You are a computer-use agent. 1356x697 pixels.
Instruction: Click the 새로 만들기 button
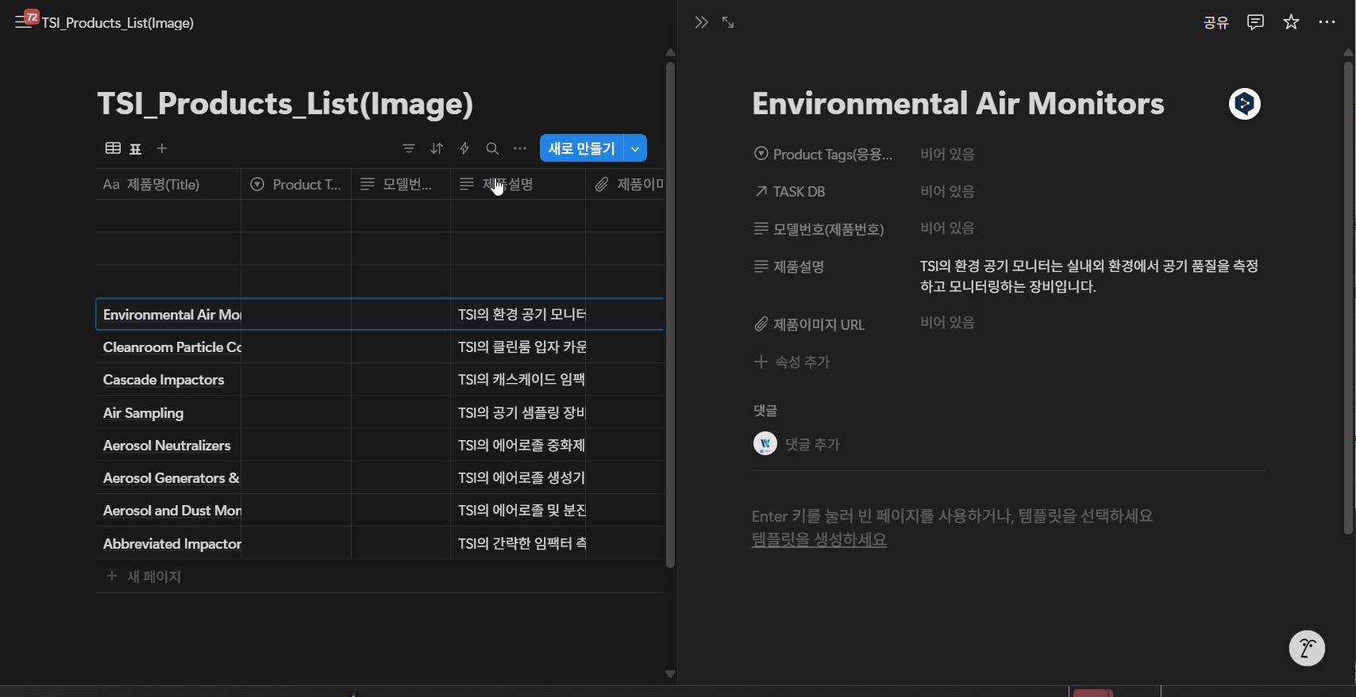[x=581, y=148]
